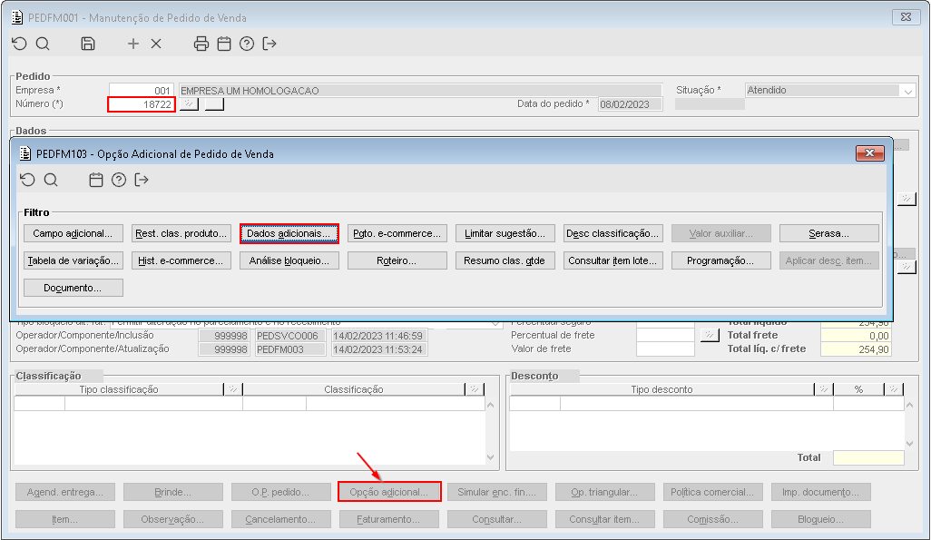This screenshot has height=540, width=931.
Task: Click the undo icon in main PEDFM001 toolbar
Action: tap(20, 44)
